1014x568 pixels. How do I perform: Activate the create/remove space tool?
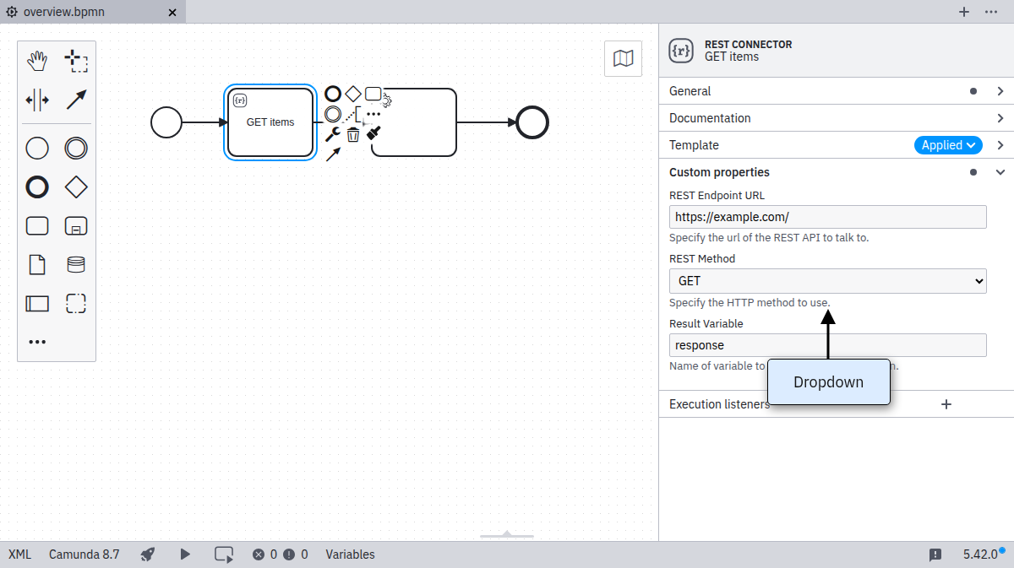click(37, 100)
